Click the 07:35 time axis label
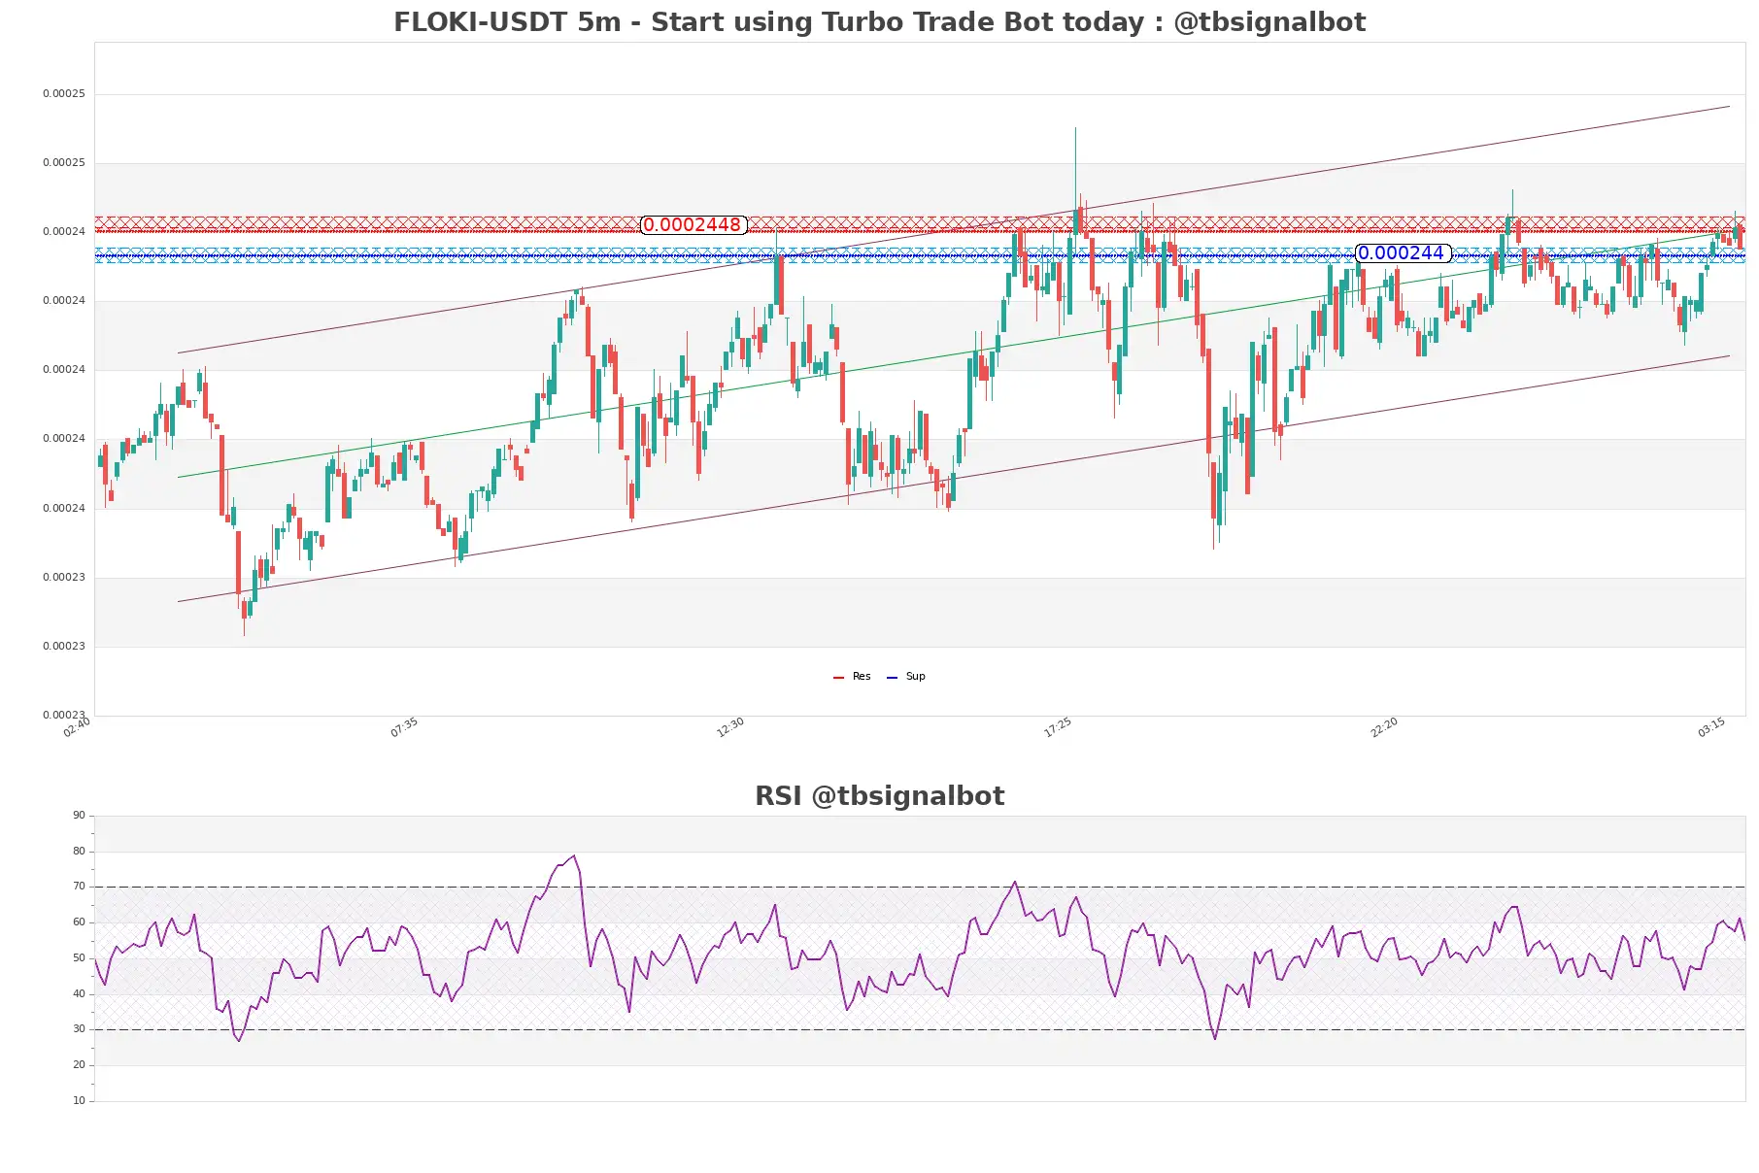1759x1173 pixels. [x=404, y=727]
